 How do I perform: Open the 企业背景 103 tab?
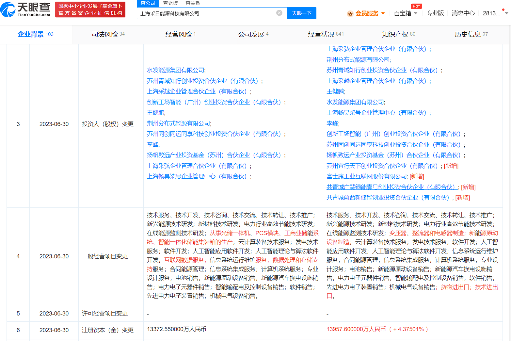36,34
